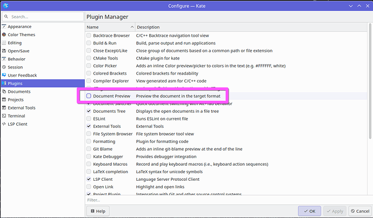373x218 pixels.
Task: Select 'Provides debugger integration' text
Action: pos(166,156)
